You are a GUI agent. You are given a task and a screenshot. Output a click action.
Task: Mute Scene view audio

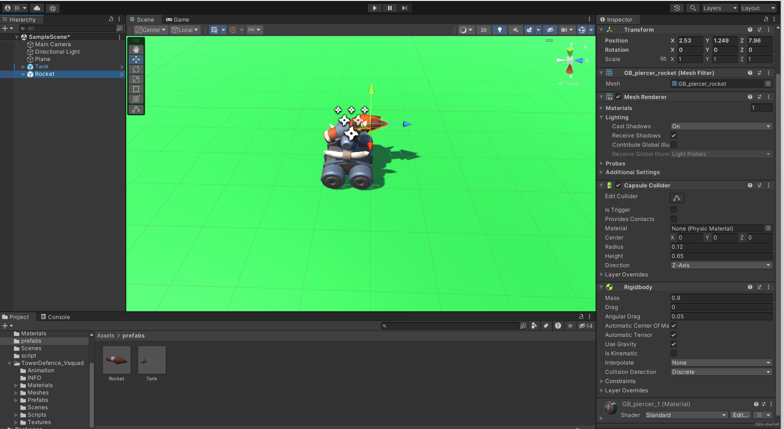(x=515, y=30)
